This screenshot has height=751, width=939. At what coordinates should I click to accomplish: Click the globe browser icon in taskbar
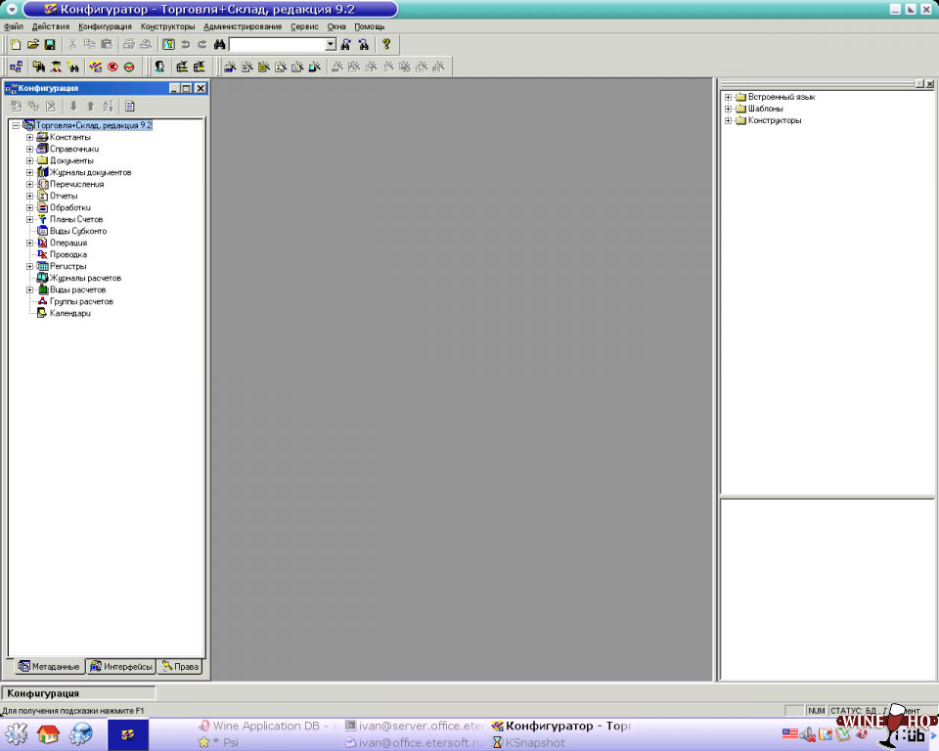click(81, 734)
